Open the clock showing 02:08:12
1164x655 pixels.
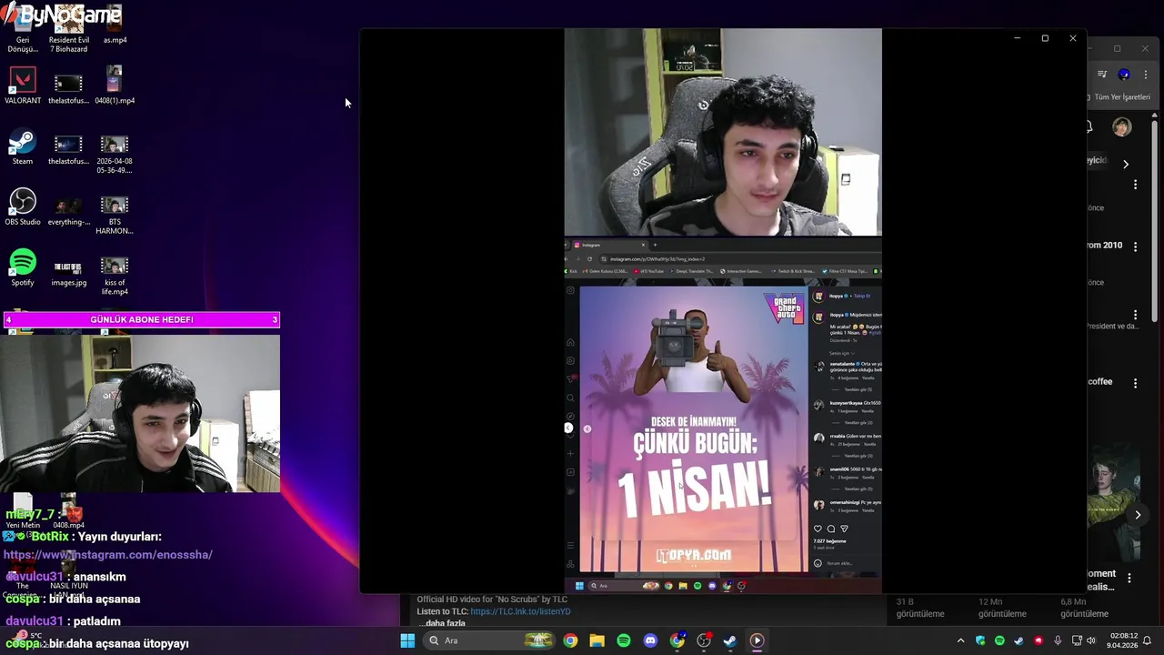pos(1121,640)
